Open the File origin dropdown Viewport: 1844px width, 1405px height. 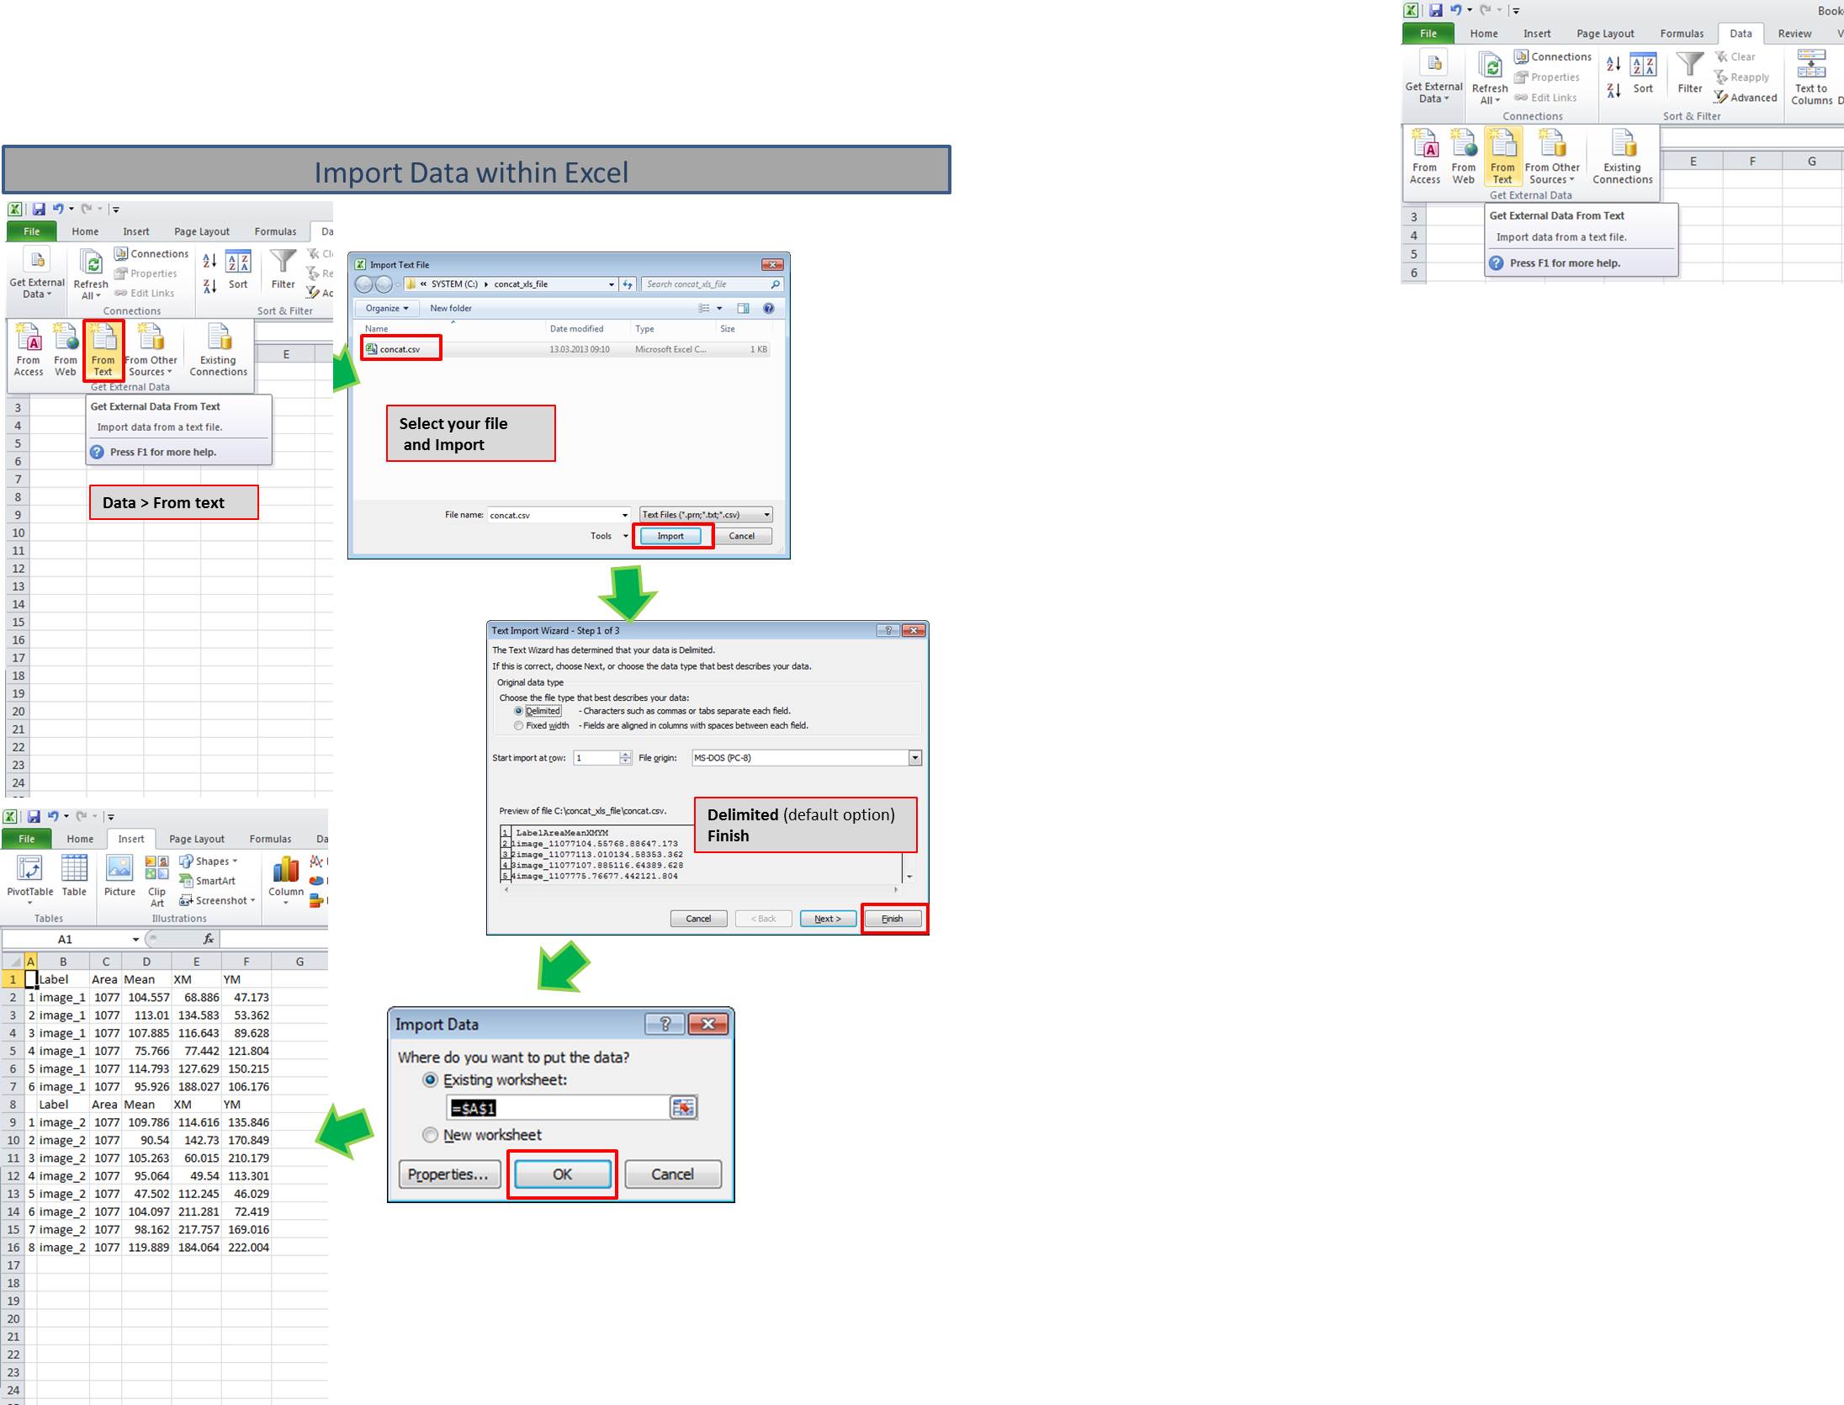[x=915, y=758]
